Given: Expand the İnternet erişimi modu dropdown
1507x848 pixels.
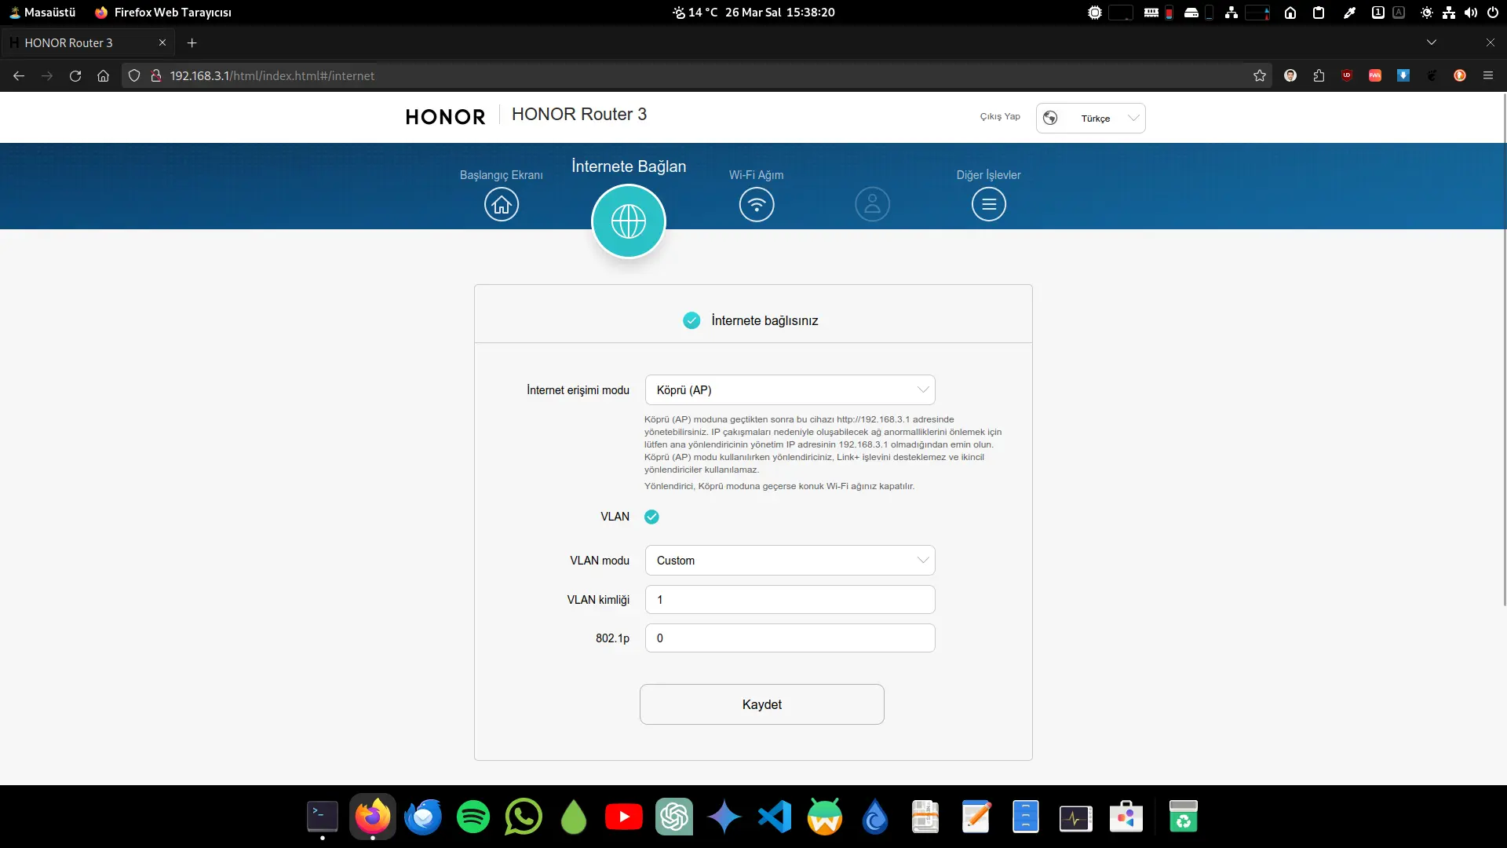Looking at the screenshot, I should tap(790, 390).
